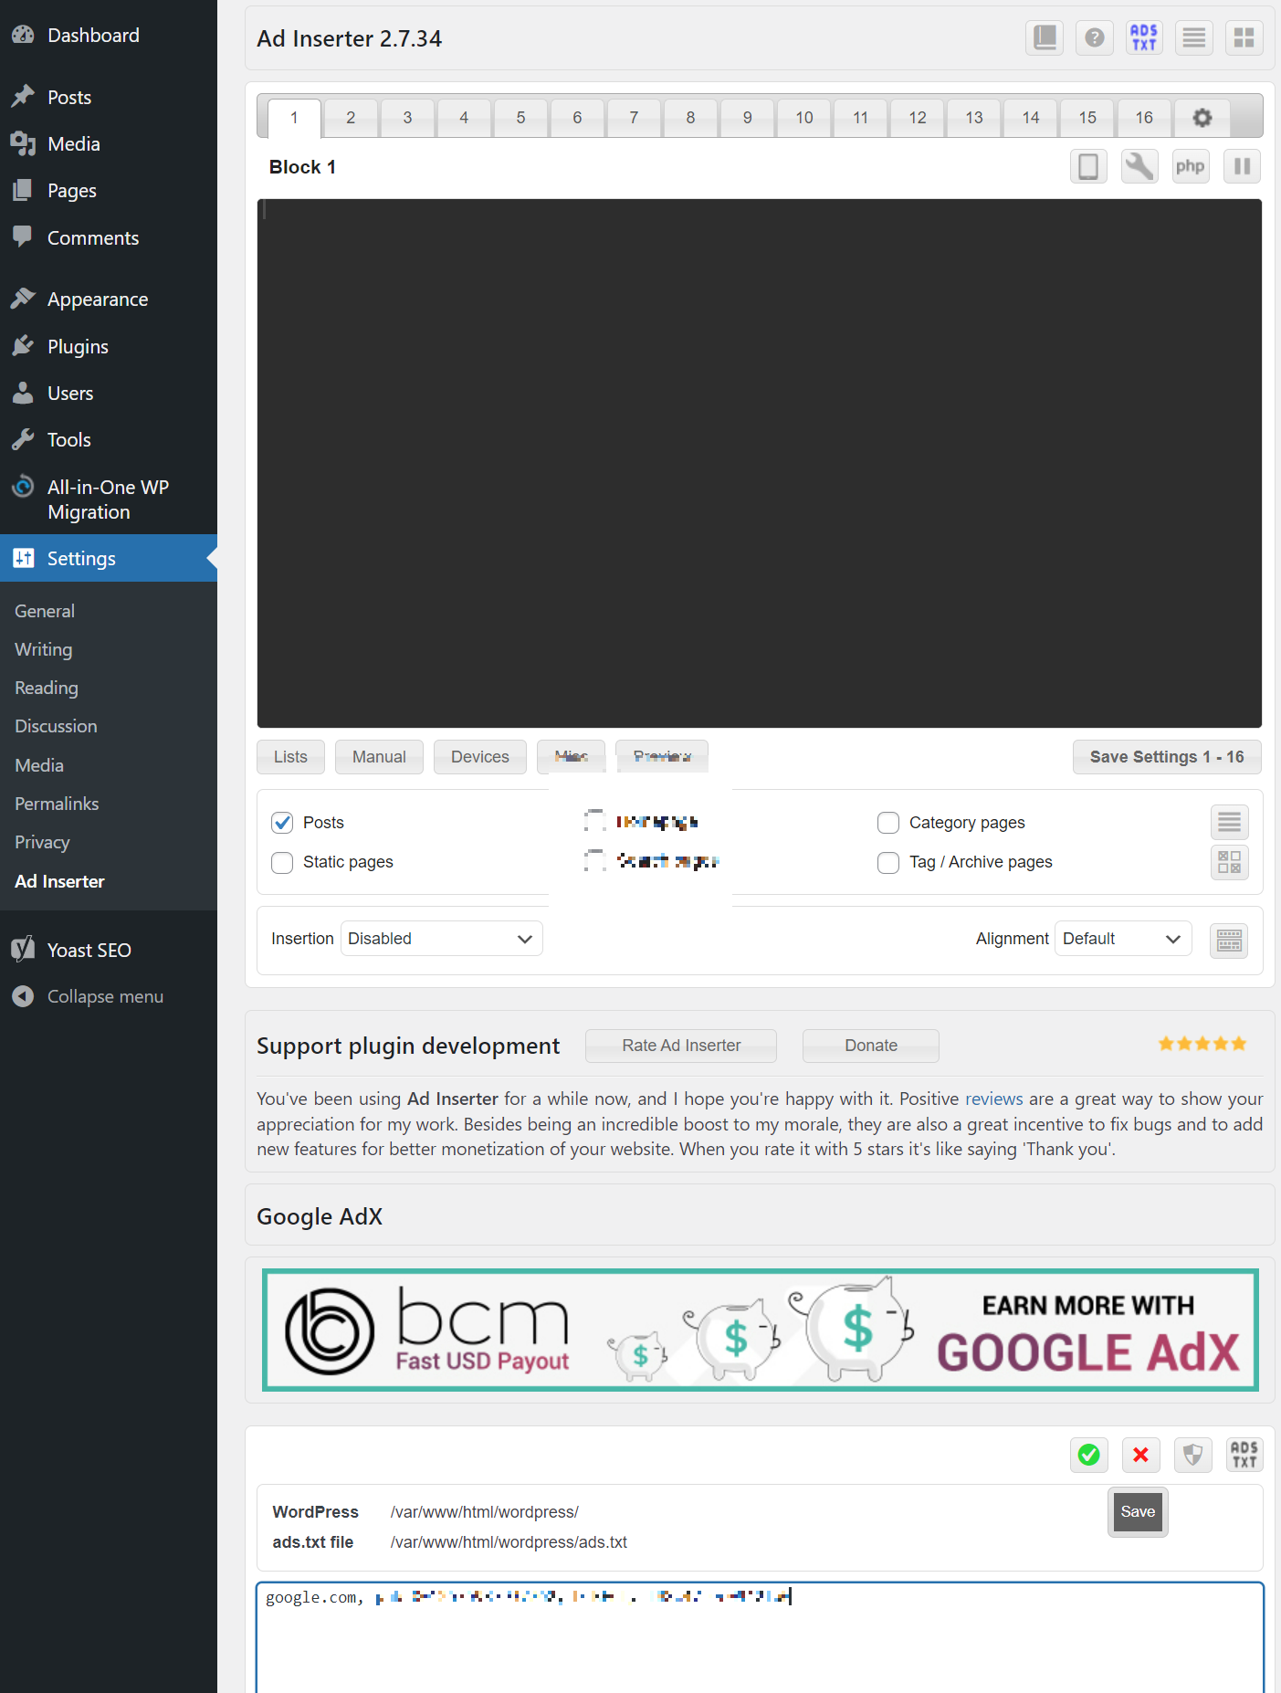Click the red X ads.txt icon
1281x1693 pixels.
tap(1140, 1455)
